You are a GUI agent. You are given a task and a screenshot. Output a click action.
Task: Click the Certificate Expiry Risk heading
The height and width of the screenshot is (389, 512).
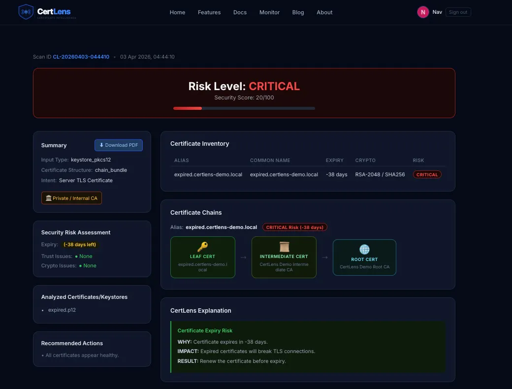click(x=205, y=330)
